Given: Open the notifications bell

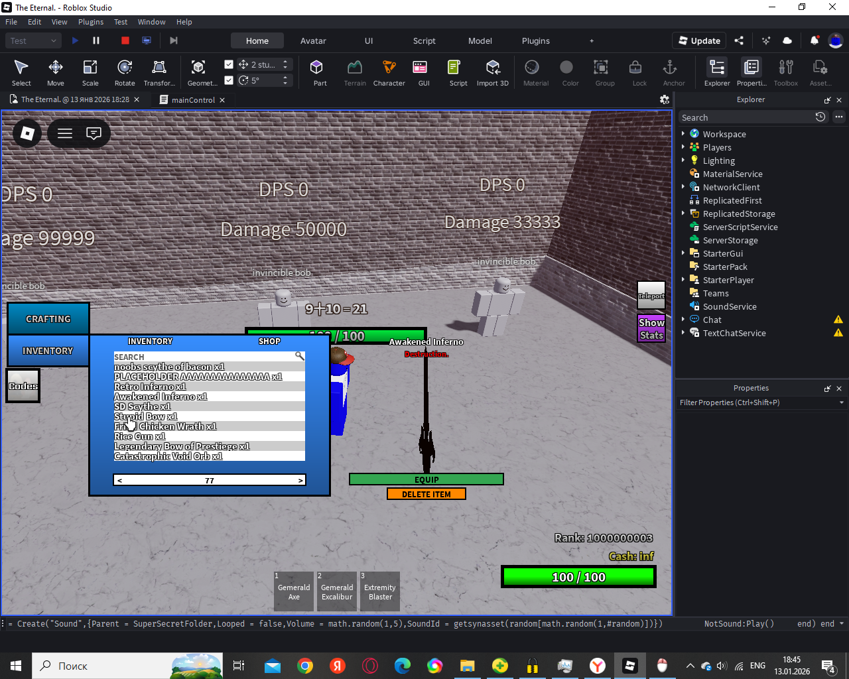Looking at the screenshot, I should coord(815,40).
